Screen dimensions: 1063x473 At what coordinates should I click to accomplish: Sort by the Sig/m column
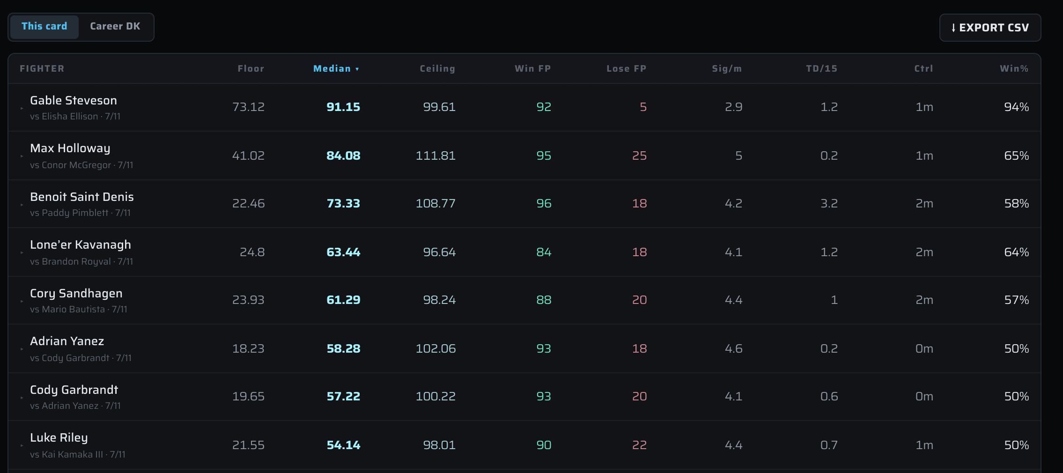[727, 68]
